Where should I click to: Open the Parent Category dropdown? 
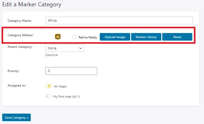[65, 48]
